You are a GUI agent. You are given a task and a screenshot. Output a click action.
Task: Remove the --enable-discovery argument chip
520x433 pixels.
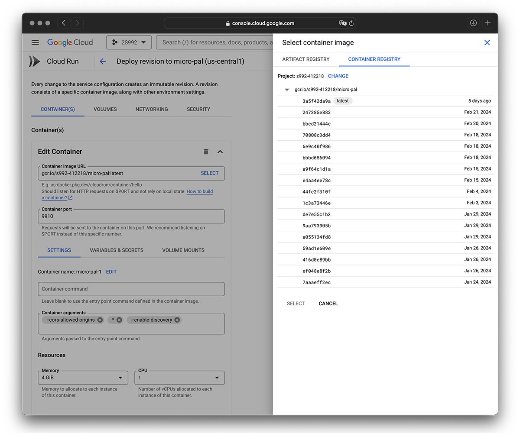point(177,320)
